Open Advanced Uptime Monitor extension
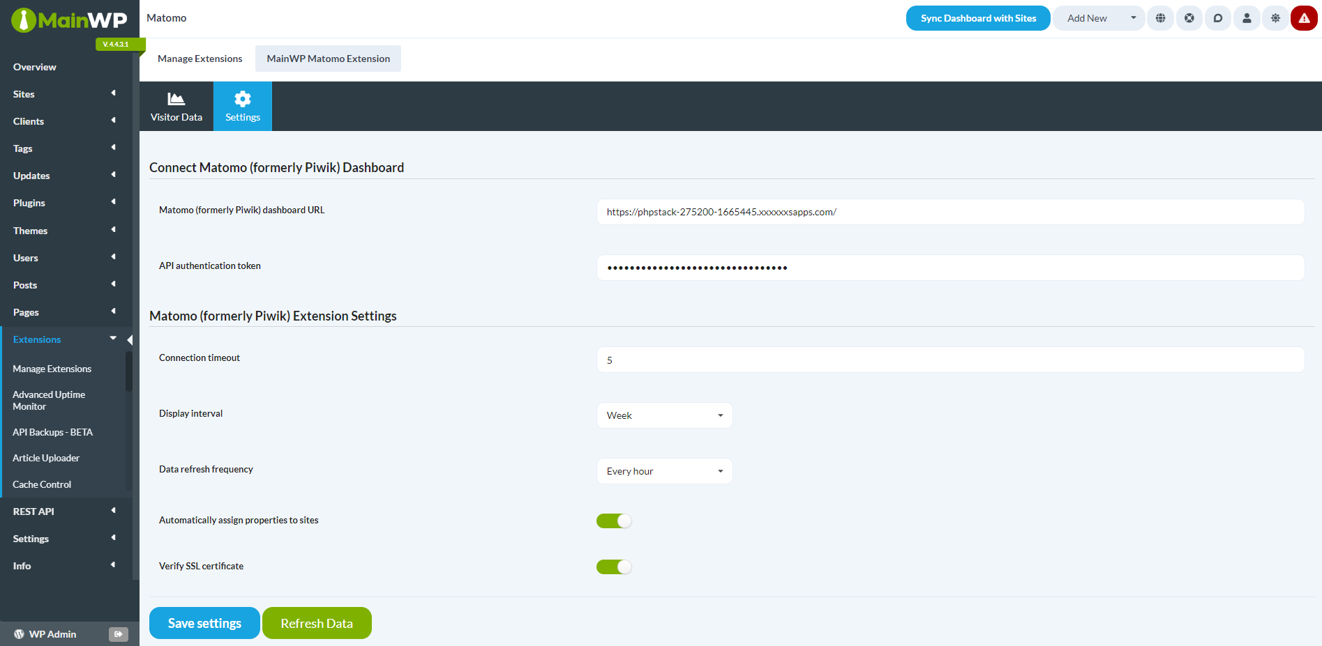The image size is (1322, 646). (x=49, y=400)
